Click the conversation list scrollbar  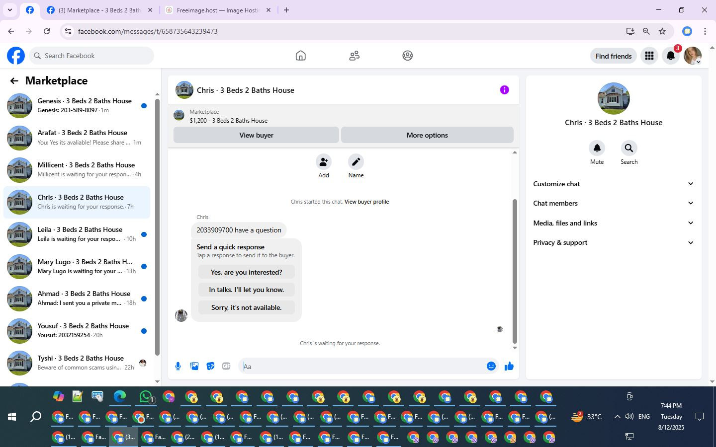pos(157,227)
